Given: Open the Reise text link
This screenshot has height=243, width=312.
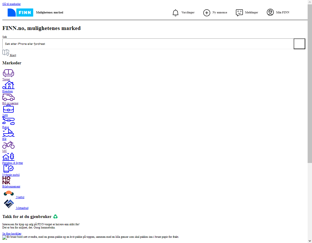Looking at the screenshot, I should (6, 127).
